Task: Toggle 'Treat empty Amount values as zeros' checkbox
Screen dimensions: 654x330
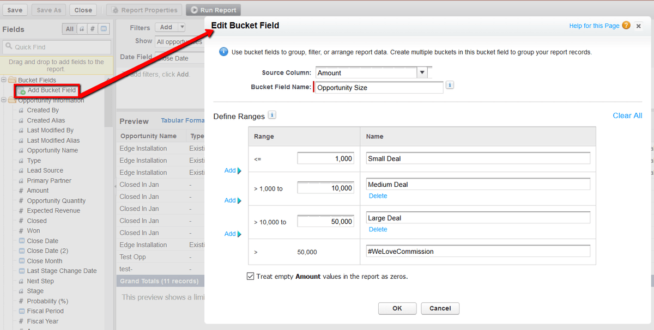Action: pos(251,276)
